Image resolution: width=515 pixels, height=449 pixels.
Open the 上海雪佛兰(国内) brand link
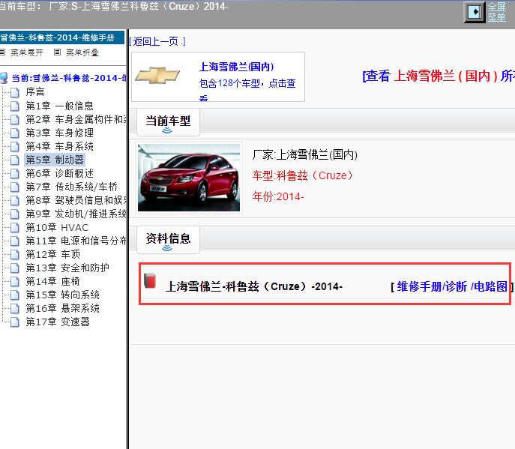click(236, 67)
